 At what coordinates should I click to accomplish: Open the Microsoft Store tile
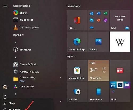click(77, 71)
